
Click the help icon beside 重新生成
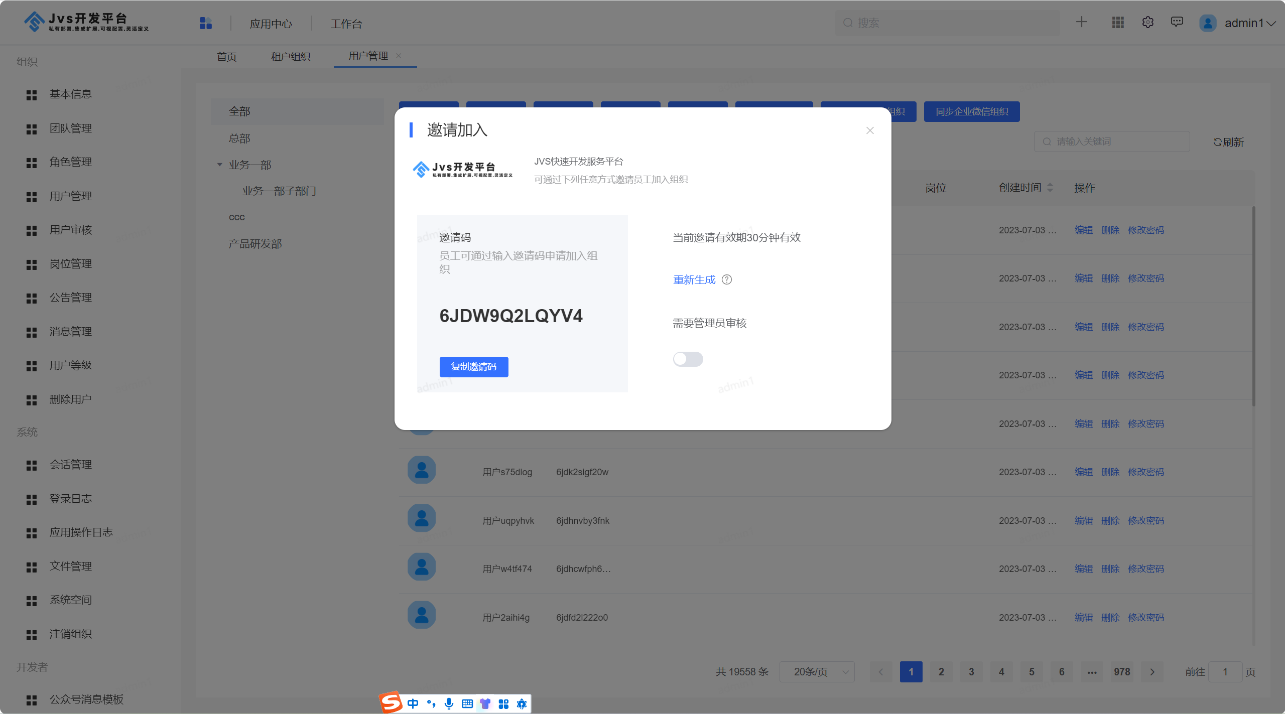click(727, 280)
